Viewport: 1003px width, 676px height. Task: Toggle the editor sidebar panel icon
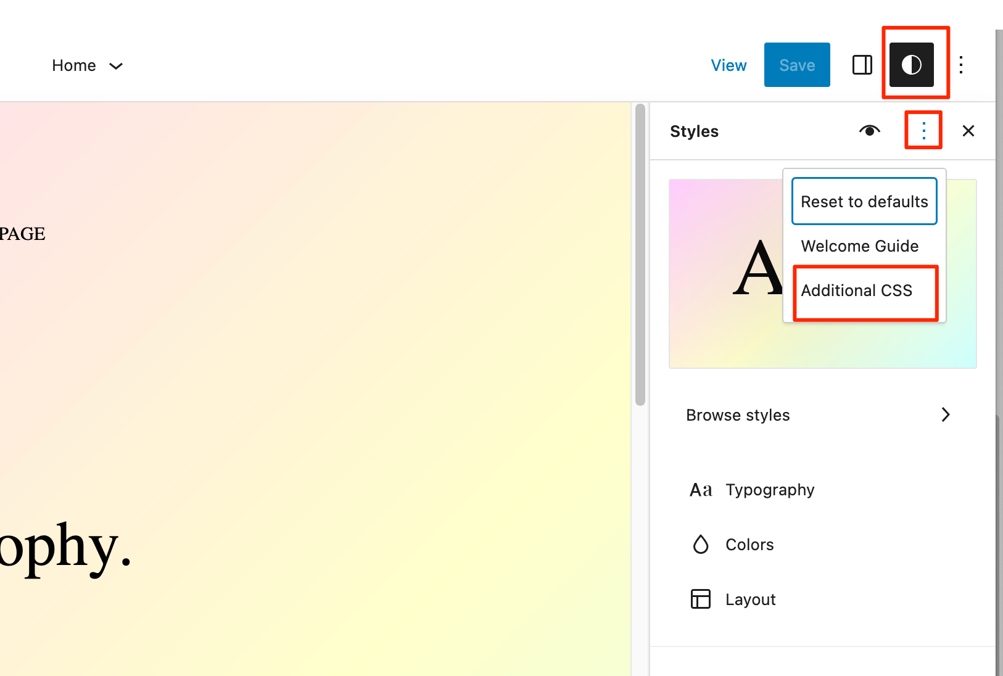[862, 64]
